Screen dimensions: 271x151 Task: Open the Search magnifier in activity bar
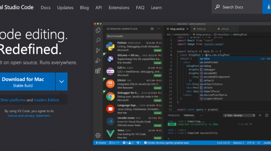tap(98, 40)
